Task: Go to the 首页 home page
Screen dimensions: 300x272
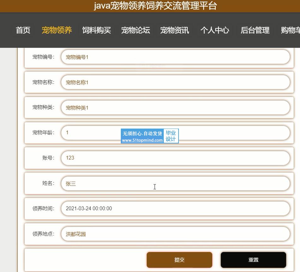Action: click(23, 30)
